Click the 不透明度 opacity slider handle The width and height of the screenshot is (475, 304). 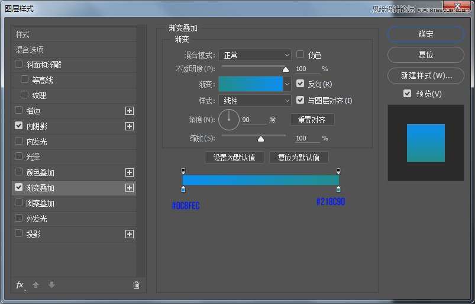pyautogui.click(x=286, y=70)
